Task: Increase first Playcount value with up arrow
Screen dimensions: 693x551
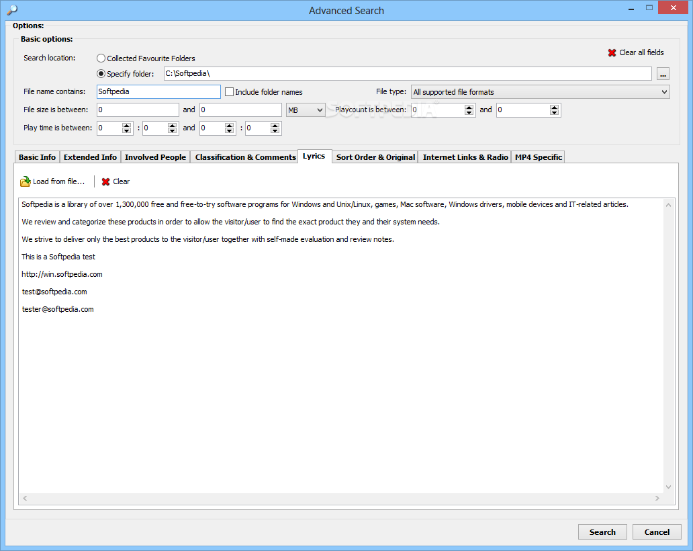Action: (x=469, y=107)
